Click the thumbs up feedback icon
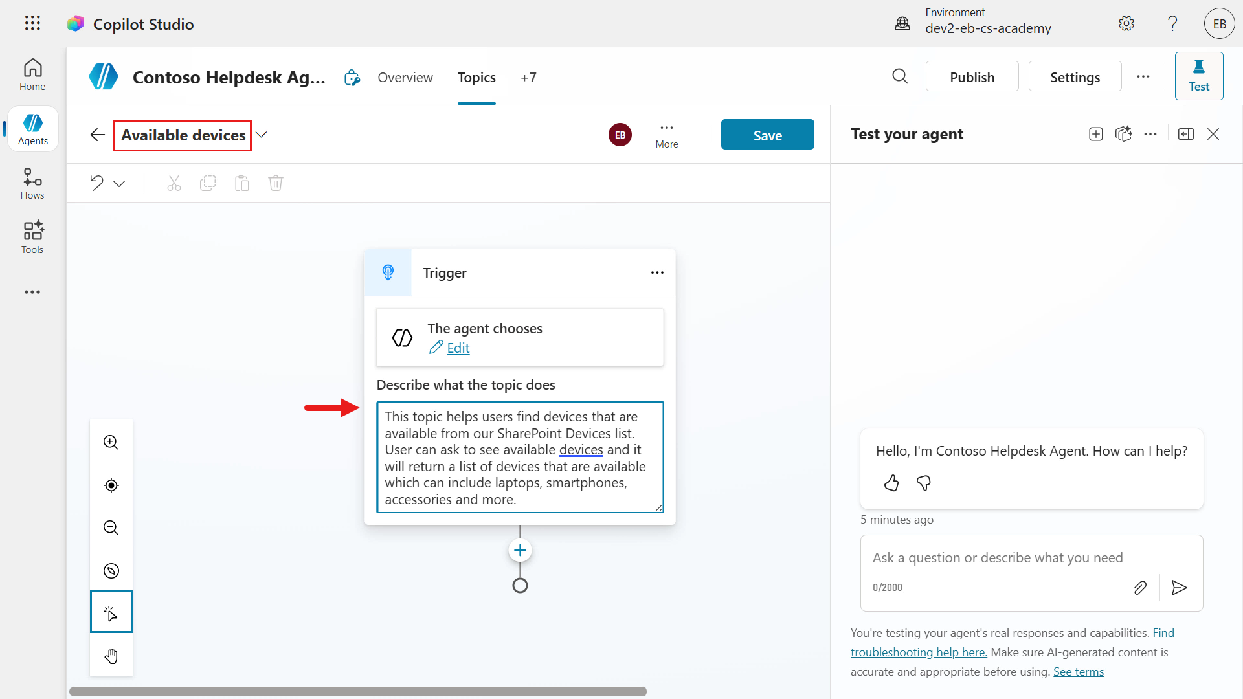This screenshot has width=1243, height=699. click(x=891, y=483)
